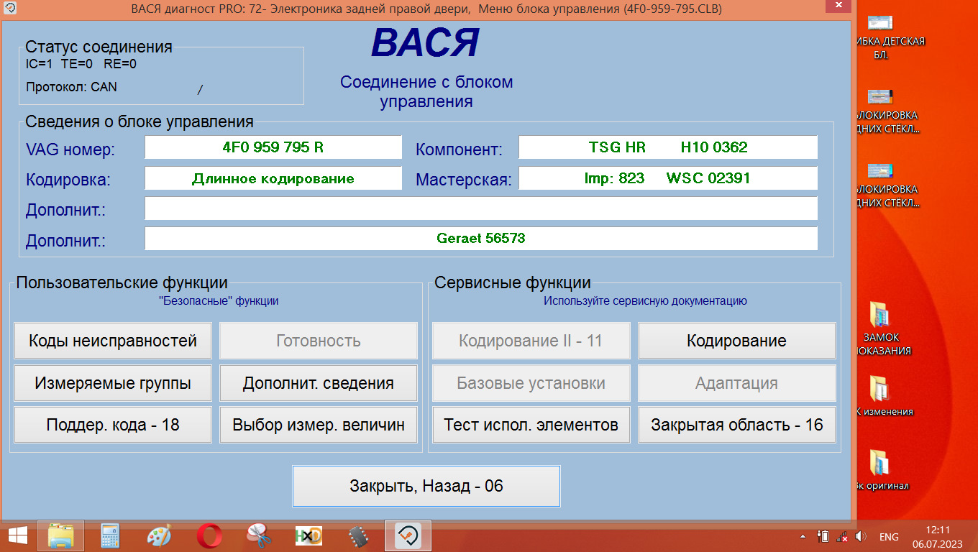The height and width of the screenshot is (552, 978).
Task: Click the Статус соединения heading
Action: pyautogui.click(x=99, y=47)
